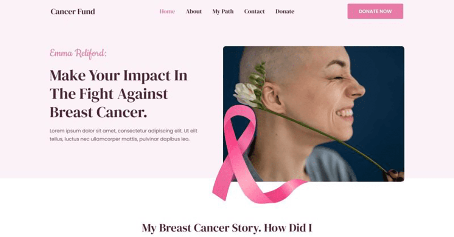Click the 'Breast Cancer.' headline line
The height and width of the screenshot is (237, 454).
point(98,112)
